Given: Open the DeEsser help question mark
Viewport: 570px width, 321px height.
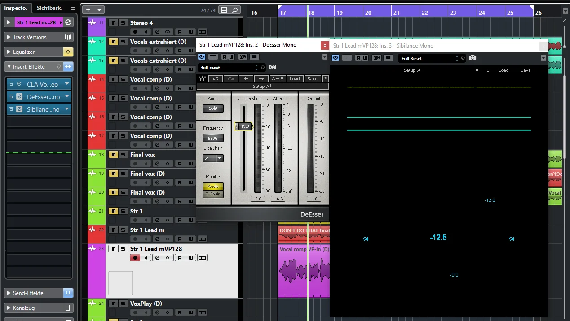Looking at the screenshot, I should tap(325, 79).
